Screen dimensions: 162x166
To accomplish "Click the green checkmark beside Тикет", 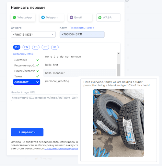I will point(38,76).
